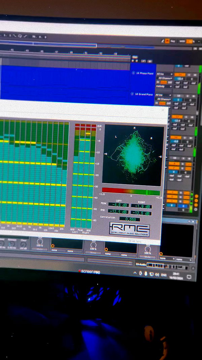
Task: Click the MIDI mapping mode button
Action: point(182,41)
